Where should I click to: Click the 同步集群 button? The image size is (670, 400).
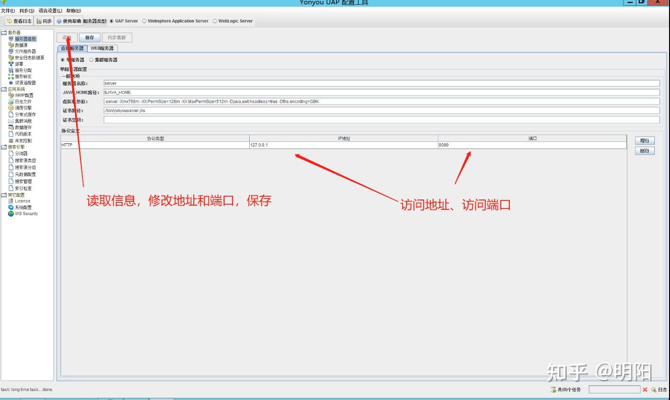click(117, 37)
